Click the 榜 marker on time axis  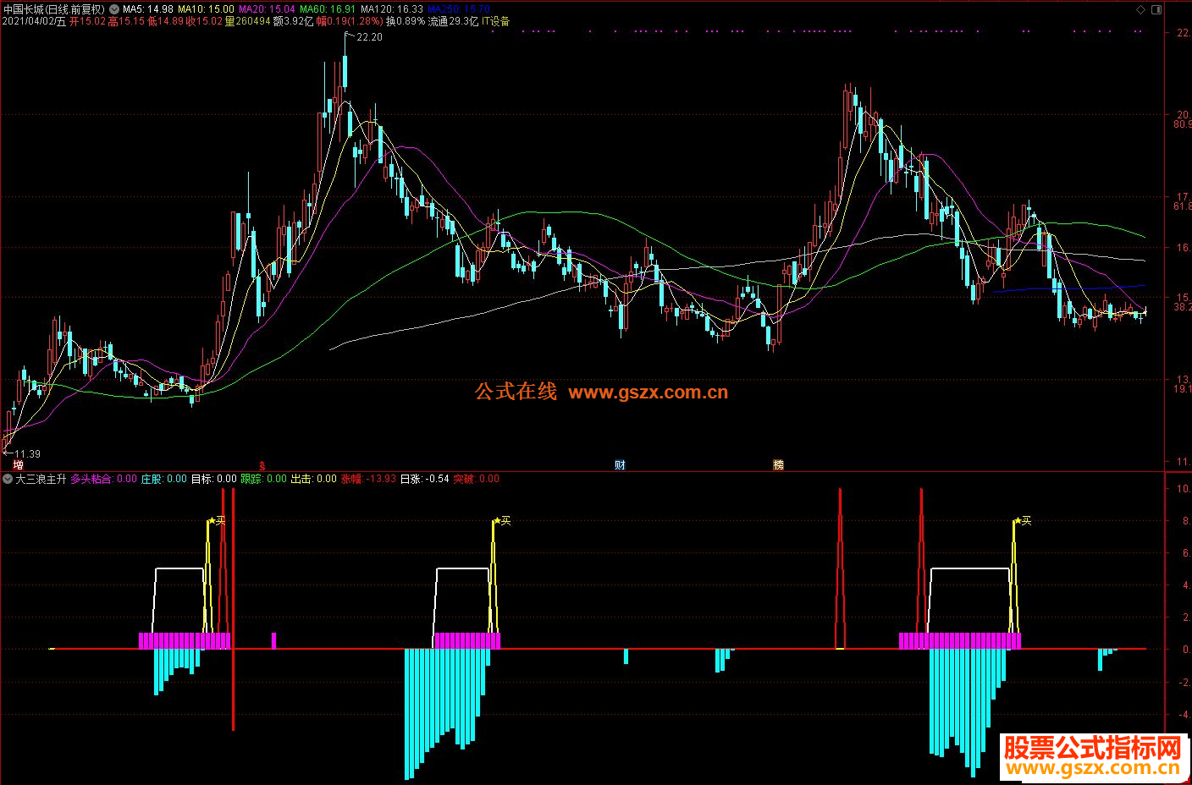pos(778,465)
